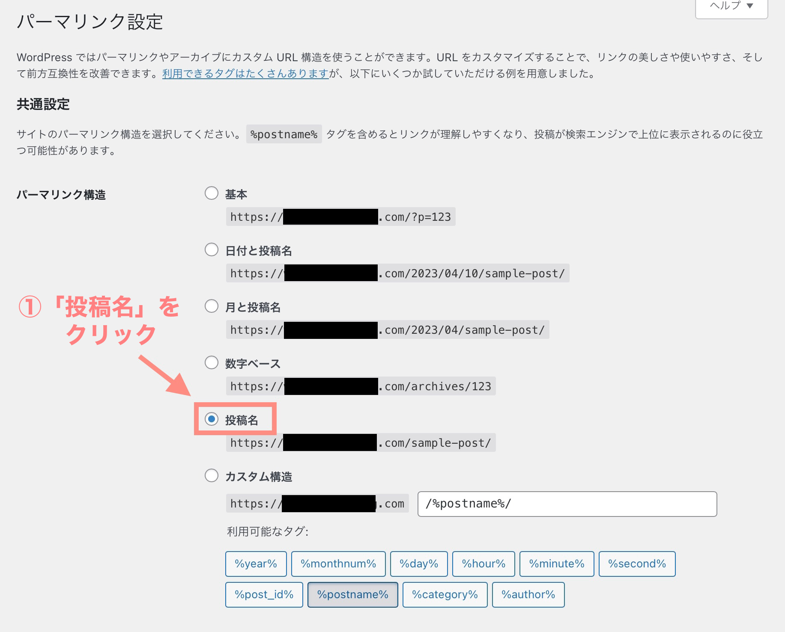Click the %second% tag button

(637, 564)
